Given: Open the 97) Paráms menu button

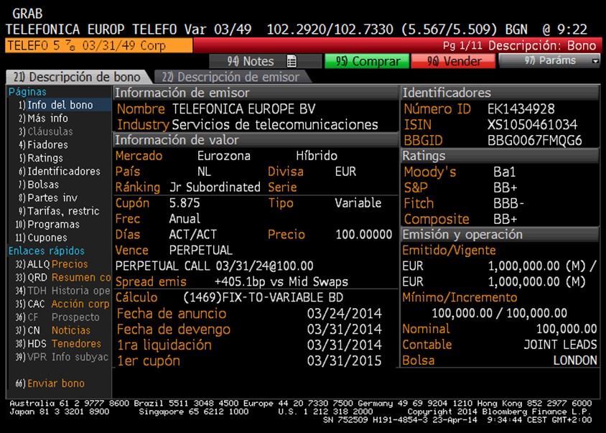Looking at the screenshot, I should coord(550,61).
